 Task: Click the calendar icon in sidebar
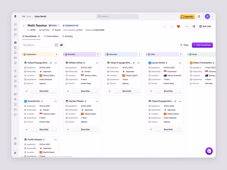click(15, 30)
